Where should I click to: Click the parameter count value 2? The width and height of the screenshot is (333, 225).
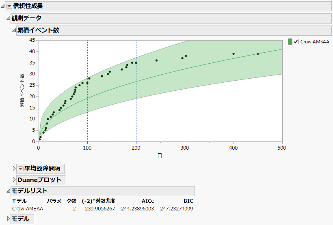74,209
